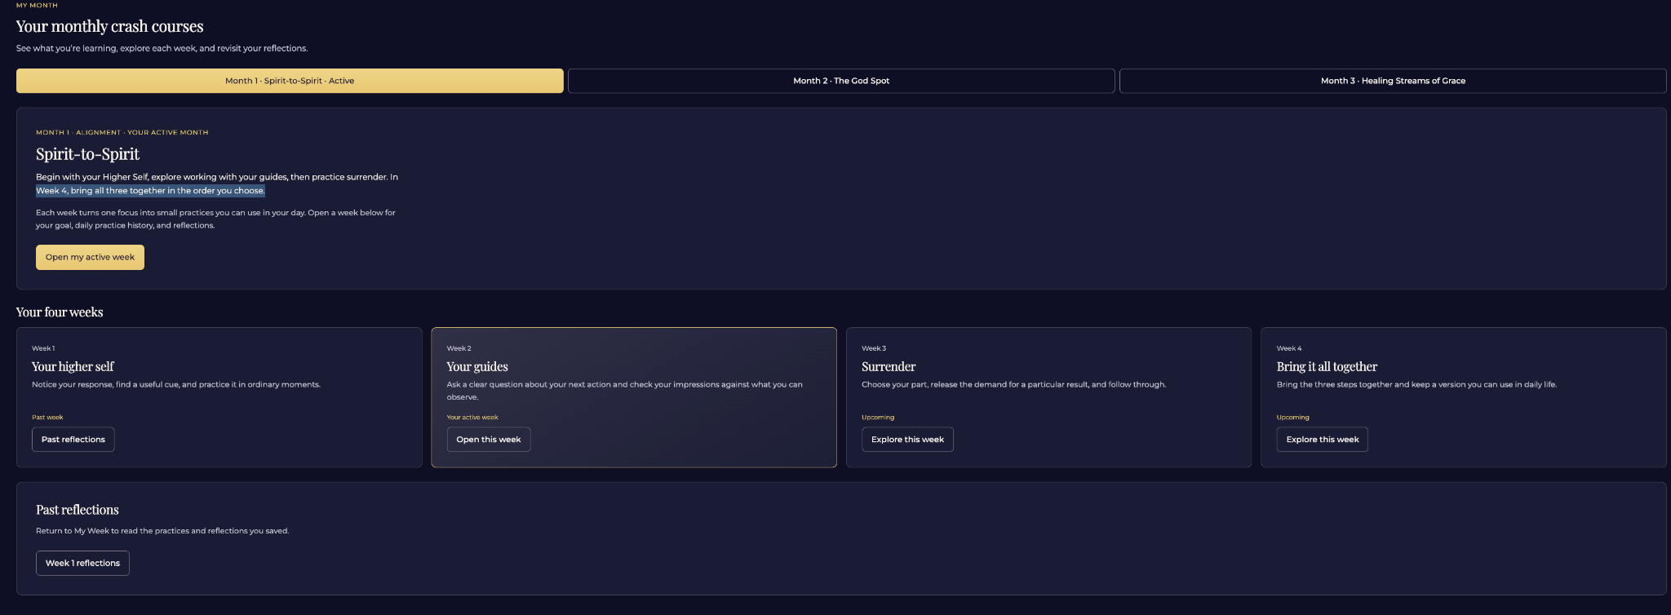
Task: Click the Spirit-to-Spirit heading in the month panel
Action: click(87, 154)
